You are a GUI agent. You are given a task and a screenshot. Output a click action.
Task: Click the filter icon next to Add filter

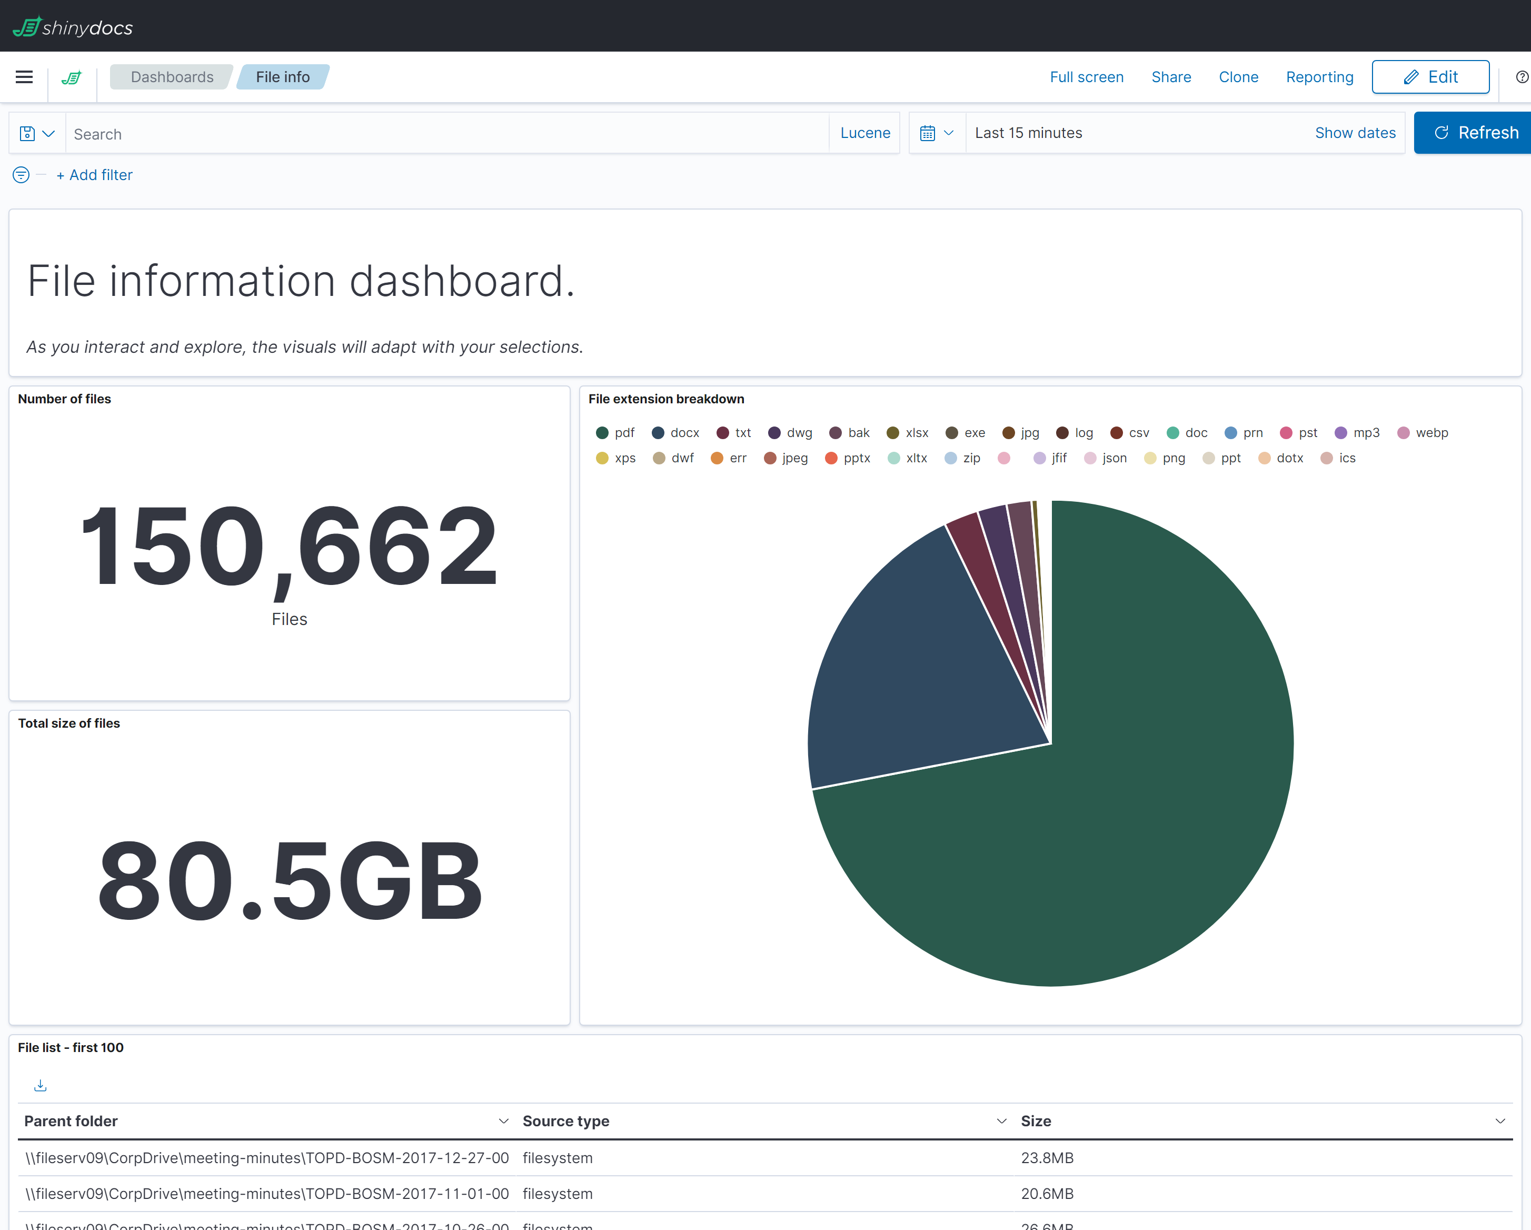(x=20, y=174)
